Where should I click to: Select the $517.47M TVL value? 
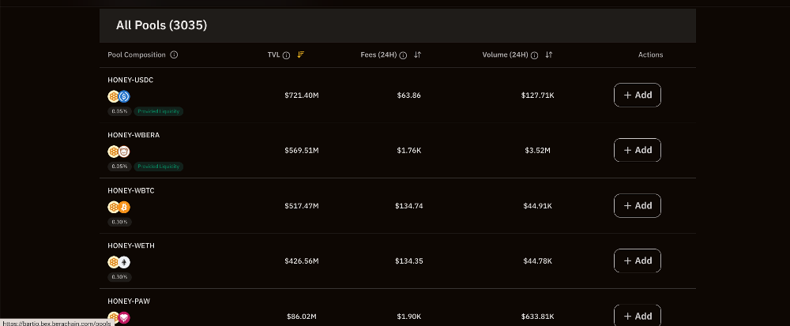click(x=302, y=206)
